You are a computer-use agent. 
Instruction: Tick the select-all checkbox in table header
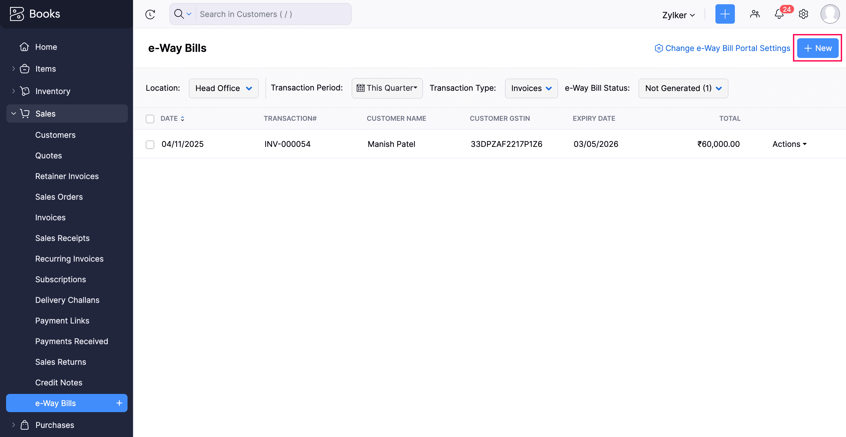click(150, 119)
